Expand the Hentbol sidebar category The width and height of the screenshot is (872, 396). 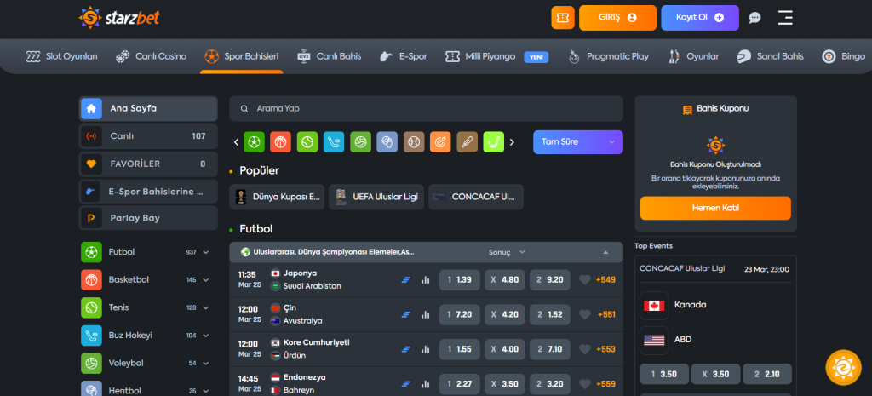pyautogui.click(x=206, y=390)
